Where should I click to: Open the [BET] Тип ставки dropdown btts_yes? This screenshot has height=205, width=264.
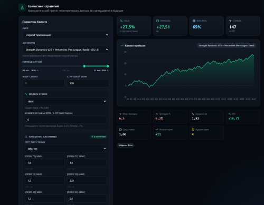point(66,149)
